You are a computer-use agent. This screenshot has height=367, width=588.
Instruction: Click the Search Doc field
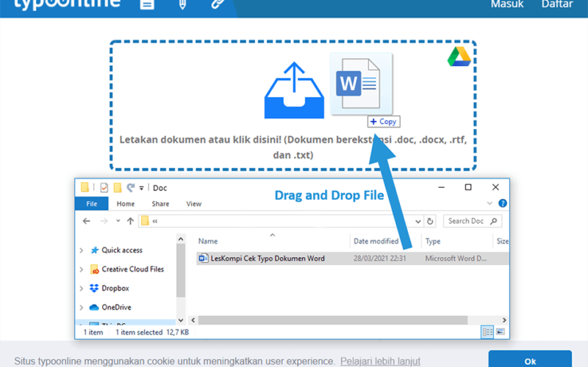472,221
